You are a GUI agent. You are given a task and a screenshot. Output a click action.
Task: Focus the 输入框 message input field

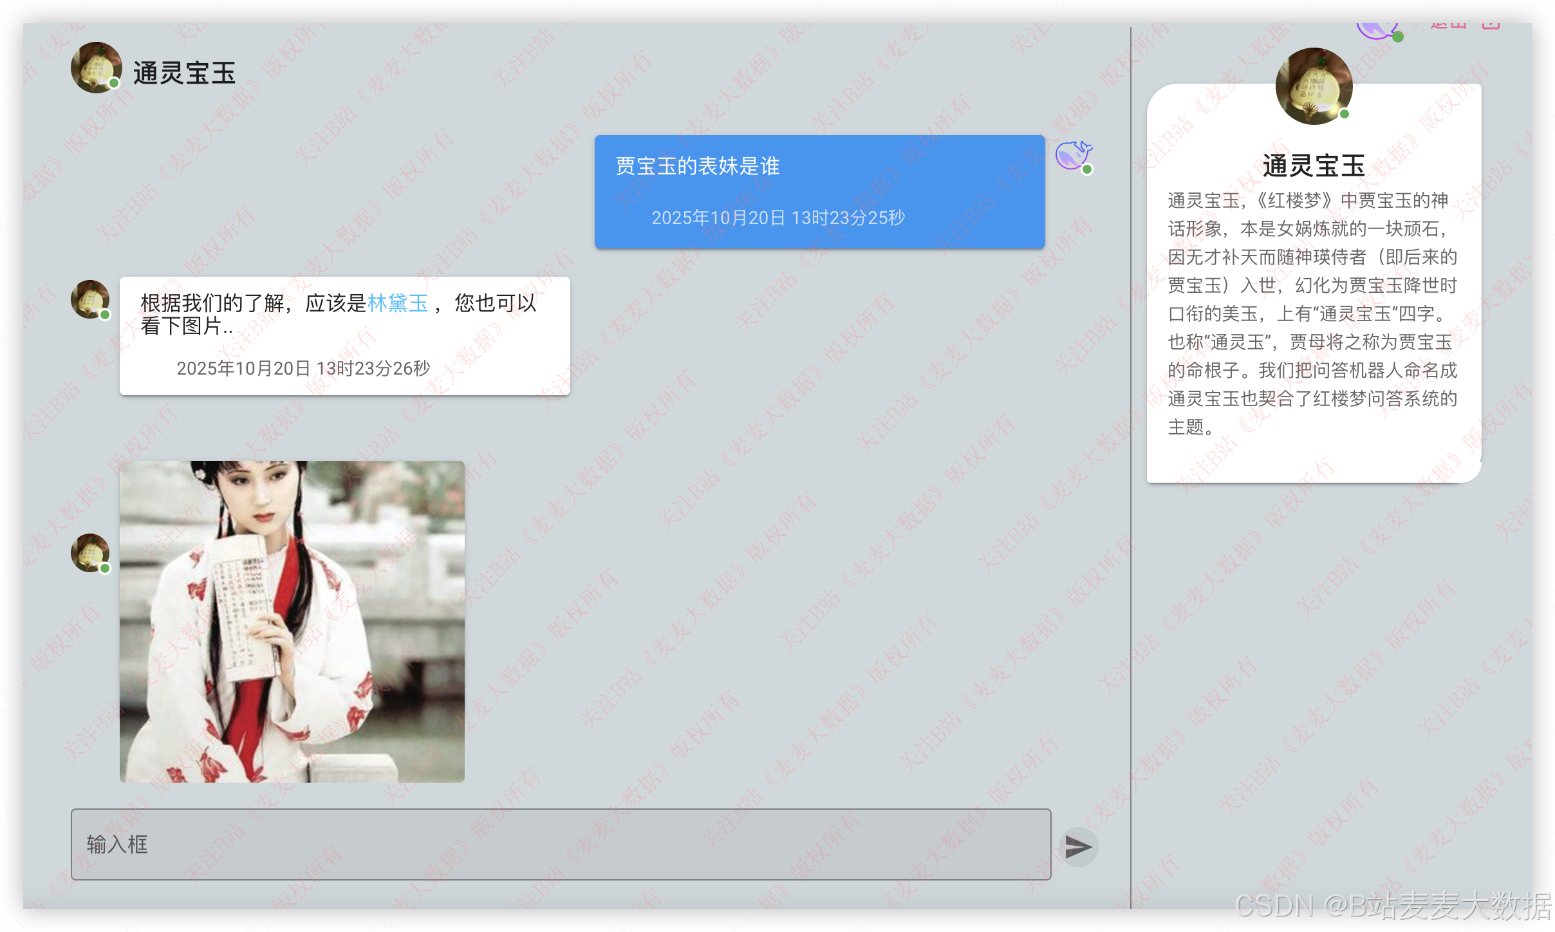point(560,844)
